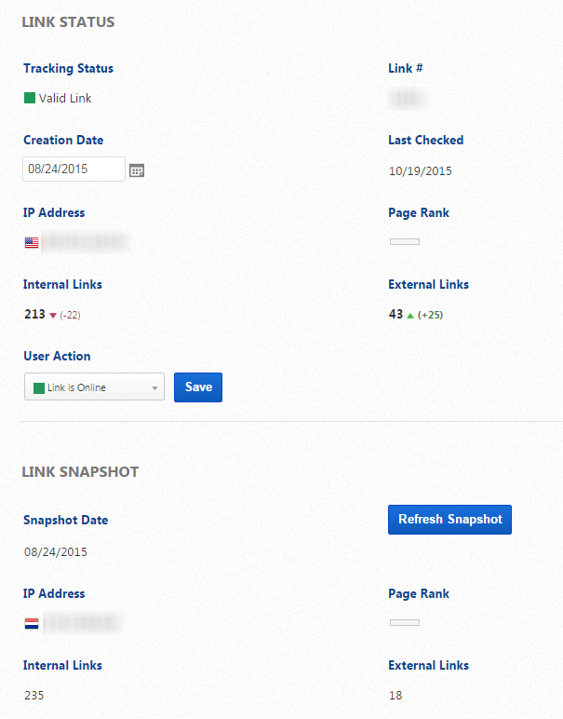This screenshot has width=563, height=719.
Task: Click the Refresh Snapshot button
Action: (449, 520)
